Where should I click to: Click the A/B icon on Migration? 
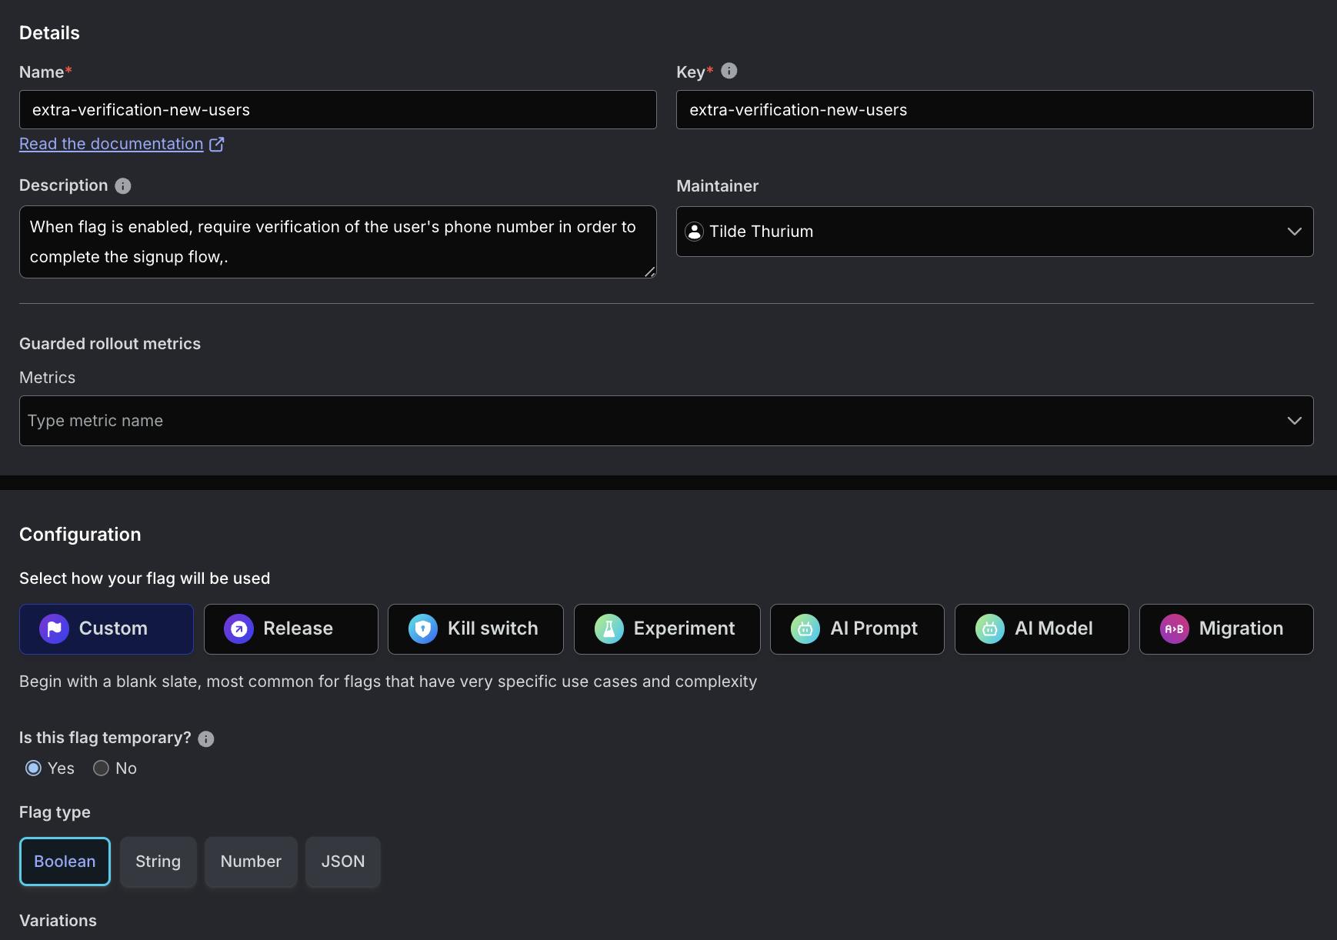coord(1175,629)
